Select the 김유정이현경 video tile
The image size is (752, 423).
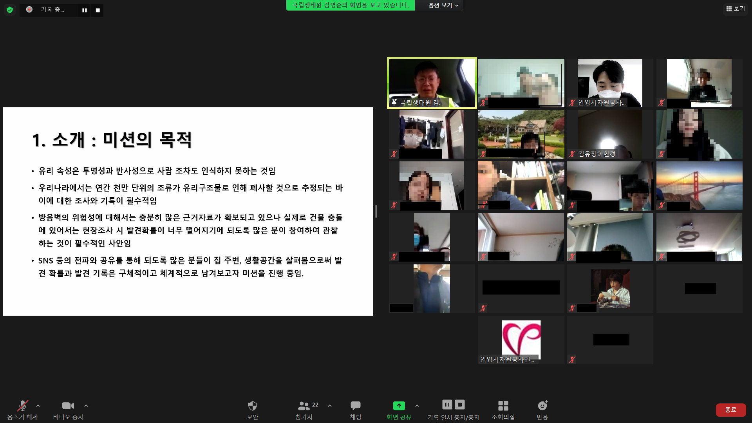pos(610,134)
